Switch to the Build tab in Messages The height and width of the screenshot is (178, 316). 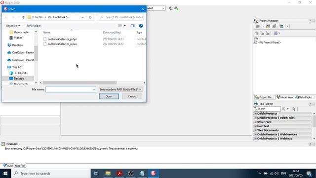[8, 166]
